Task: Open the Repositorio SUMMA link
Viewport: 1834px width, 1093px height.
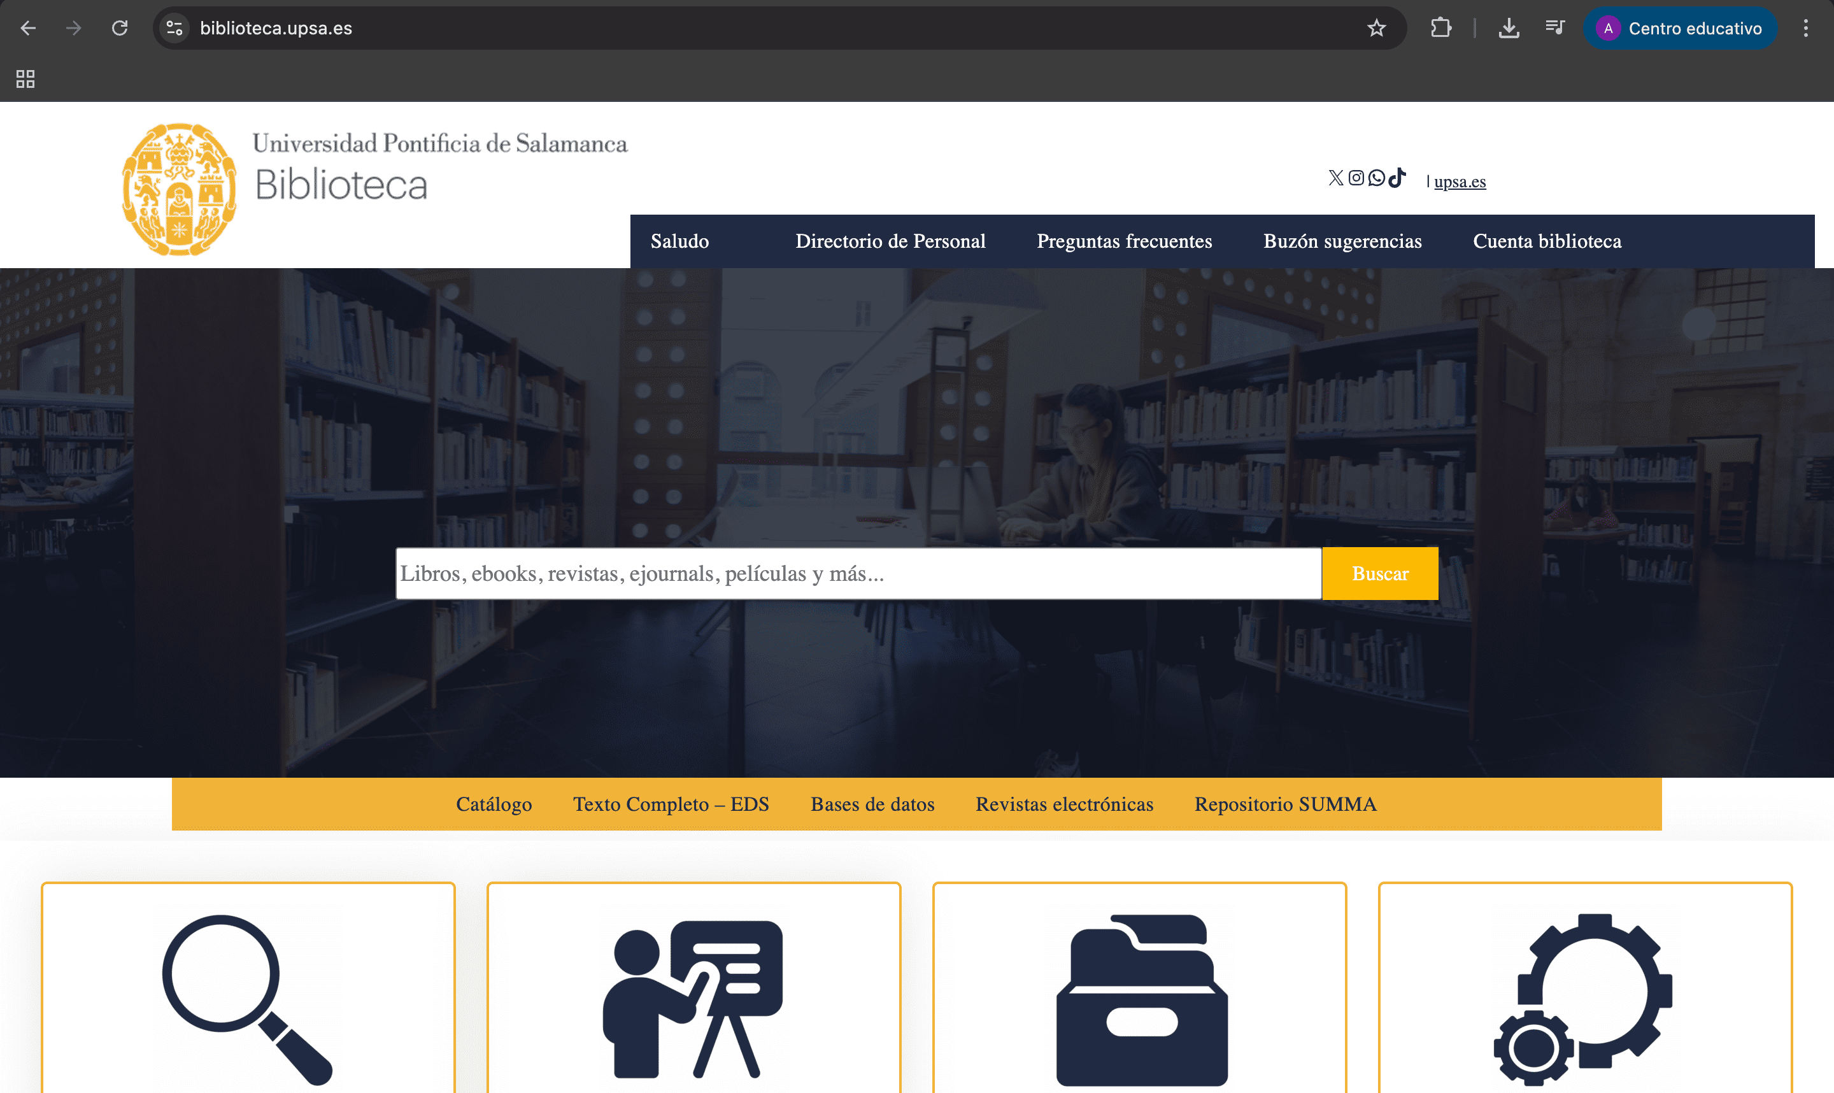Action: point(1285,804)
